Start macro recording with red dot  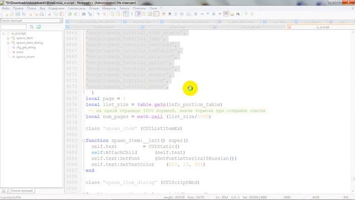[164, 14]
